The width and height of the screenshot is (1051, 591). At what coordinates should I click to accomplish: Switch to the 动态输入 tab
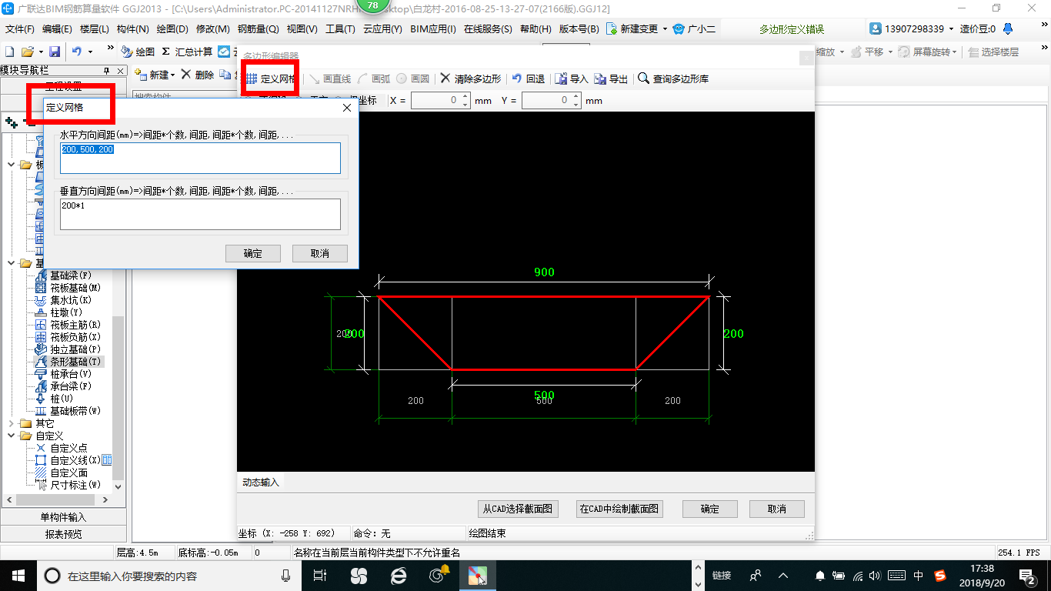coord(262,482)
